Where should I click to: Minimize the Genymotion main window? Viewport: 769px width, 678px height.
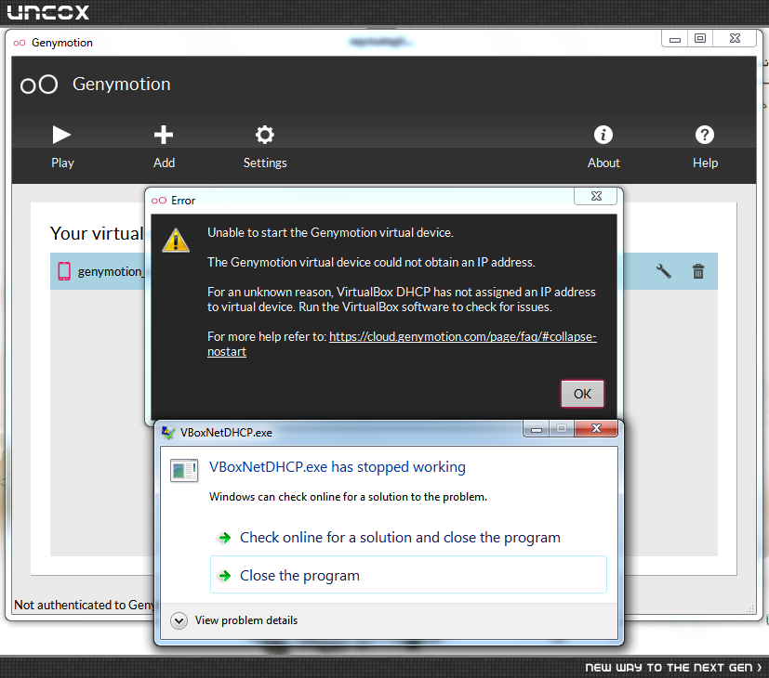[x=675, y=38]
